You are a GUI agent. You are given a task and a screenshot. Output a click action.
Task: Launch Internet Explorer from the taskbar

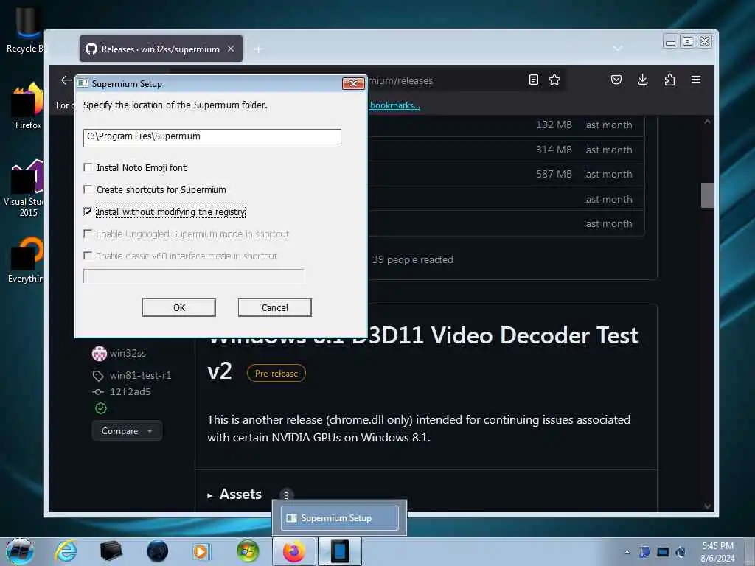point(66,551)
